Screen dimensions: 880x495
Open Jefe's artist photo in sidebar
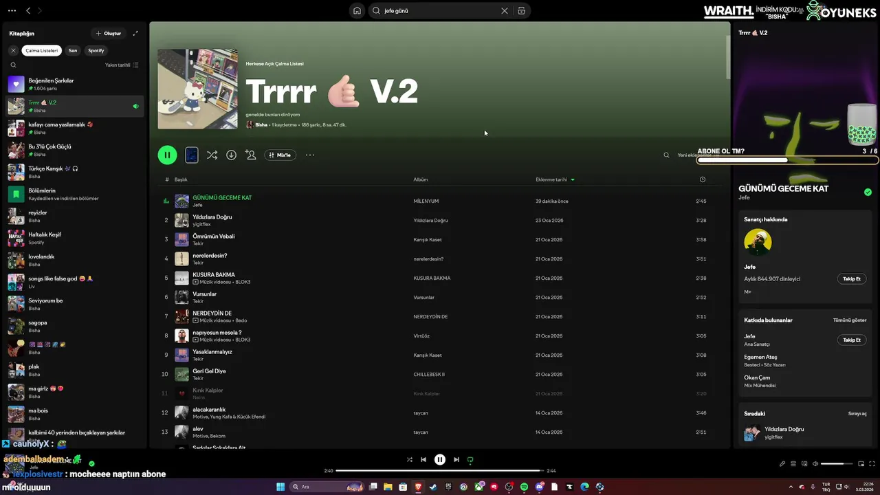(x=758, y=242)
